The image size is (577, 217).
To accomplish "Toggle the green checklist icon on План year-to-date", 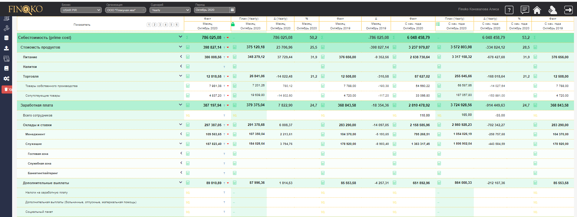I will tap(438, 24).
